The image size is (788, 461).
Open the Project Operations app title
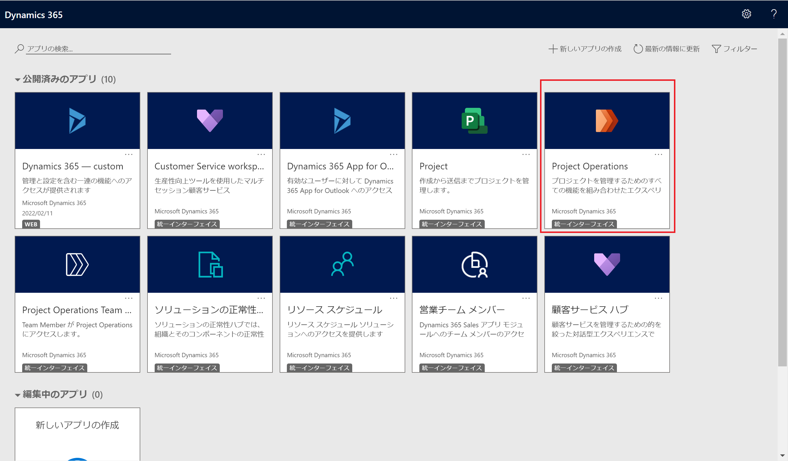(590, 166)
